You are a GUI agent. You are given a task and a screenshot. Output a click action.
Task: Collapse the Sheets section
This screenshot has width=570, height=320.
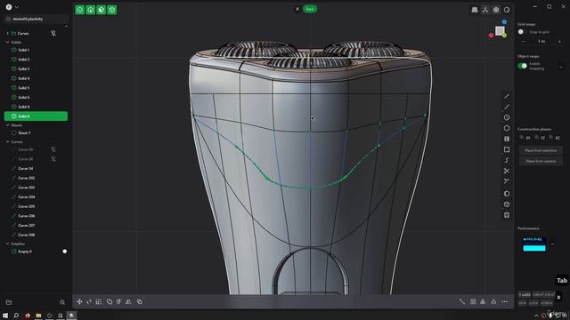(x=8, y=125)
